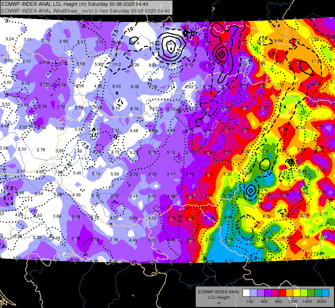Select the sky-blue legend swatch
Viewport: 335px width, 308px height.
[325, 293]
